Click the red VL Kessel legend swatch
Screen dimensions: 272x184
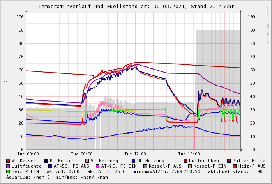(x=8, y=161)
